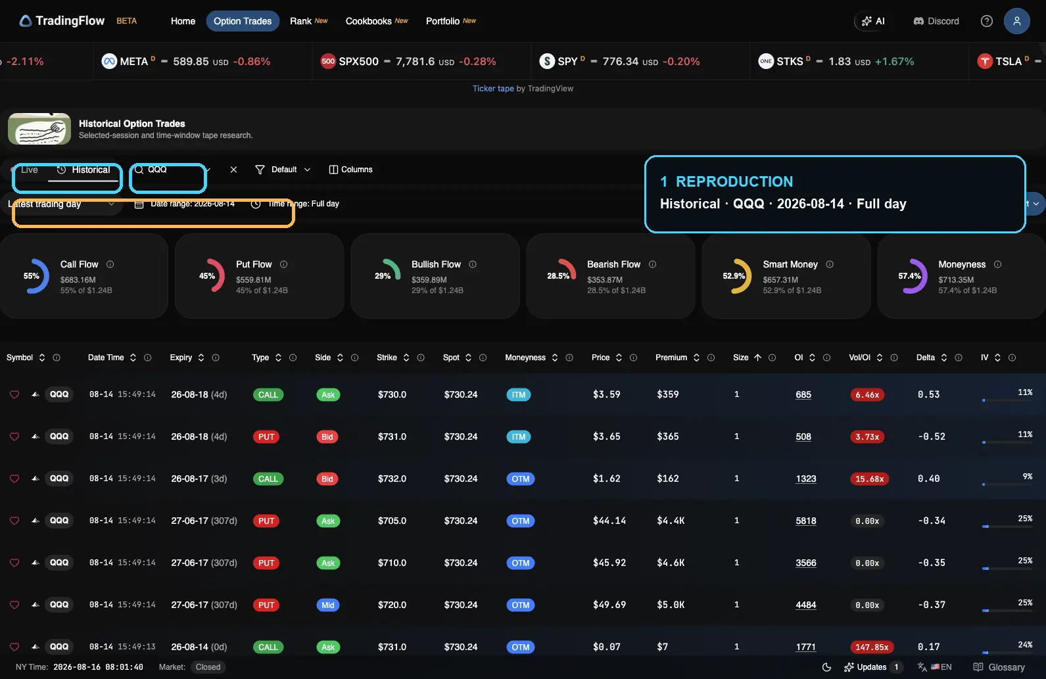Open the Discord link in the header
Screen dimensions: 1046x679
point(936,21)
